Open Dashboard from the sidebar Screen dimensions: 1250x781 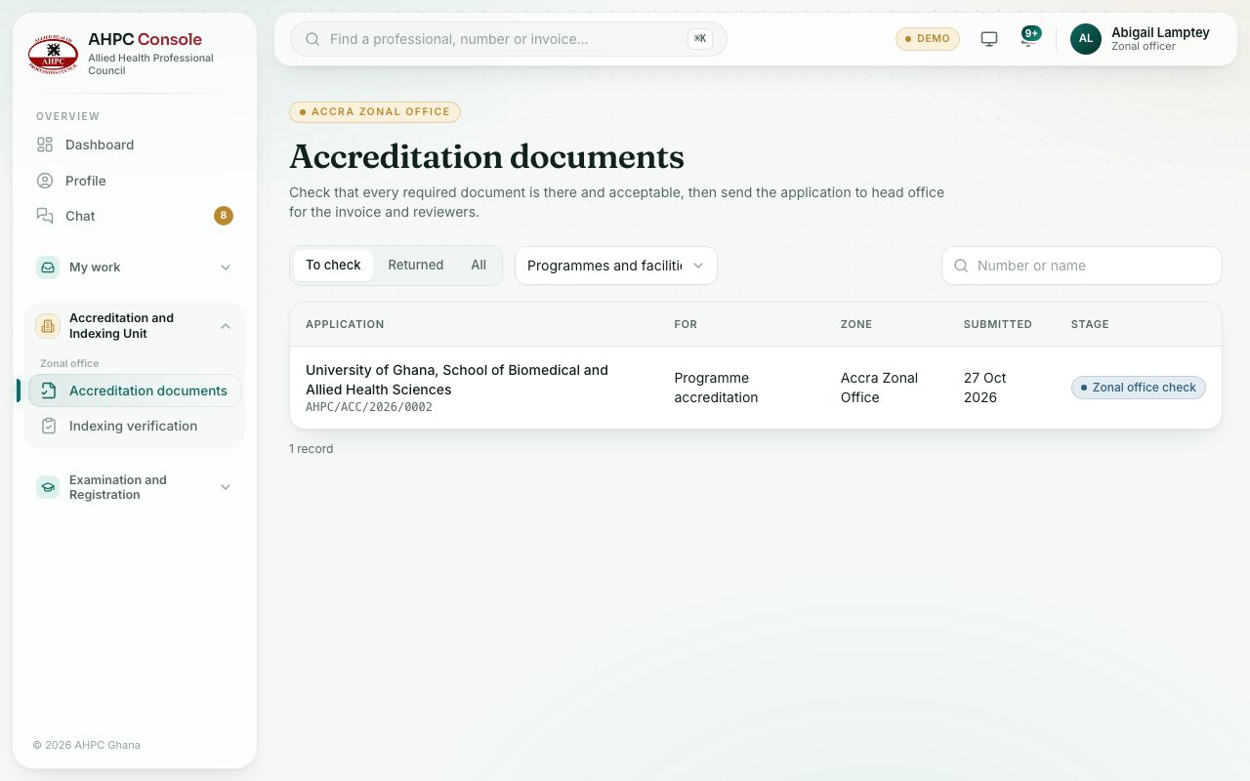(135, 144)
